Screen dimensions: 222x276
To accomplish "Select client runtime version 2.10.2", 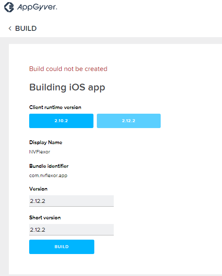I will click(x=61, y=121).
